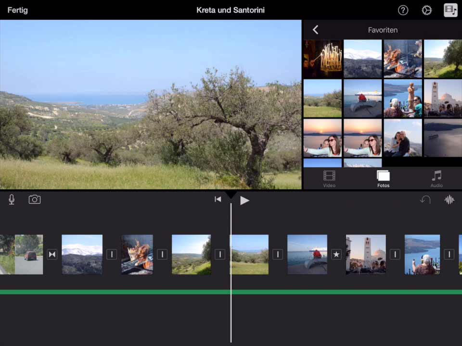The height and width of the screenshot is (346, 462).
Task: Open project settings gear icon
Action: point(426,10)
